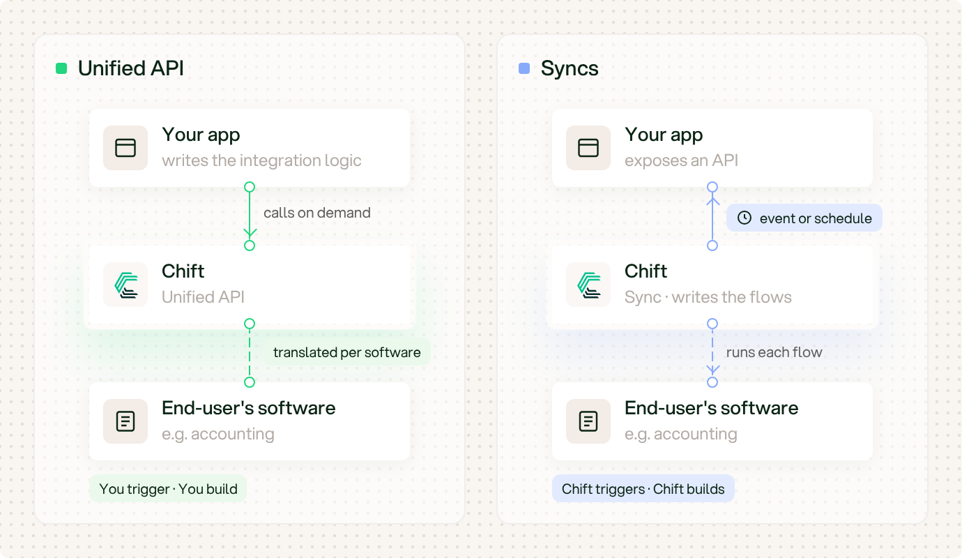Click the 'Syncs' panel heading

click(x=570, y=68)
